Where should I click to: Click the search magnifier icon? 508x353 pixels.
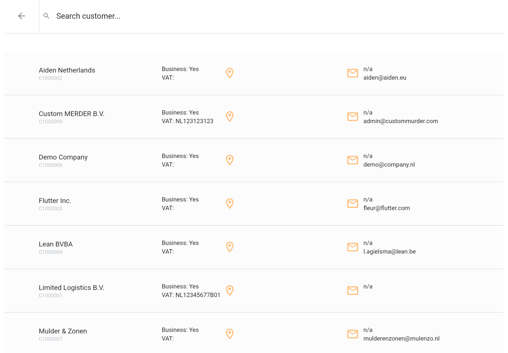pos(46,16)
